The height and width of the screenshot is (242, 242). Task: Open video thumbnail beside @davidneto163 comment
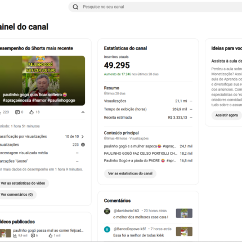tap(184, 213)
